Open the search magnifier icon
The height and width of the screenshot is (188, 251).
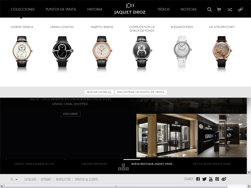pyautogui.click(x=210, y=10)
